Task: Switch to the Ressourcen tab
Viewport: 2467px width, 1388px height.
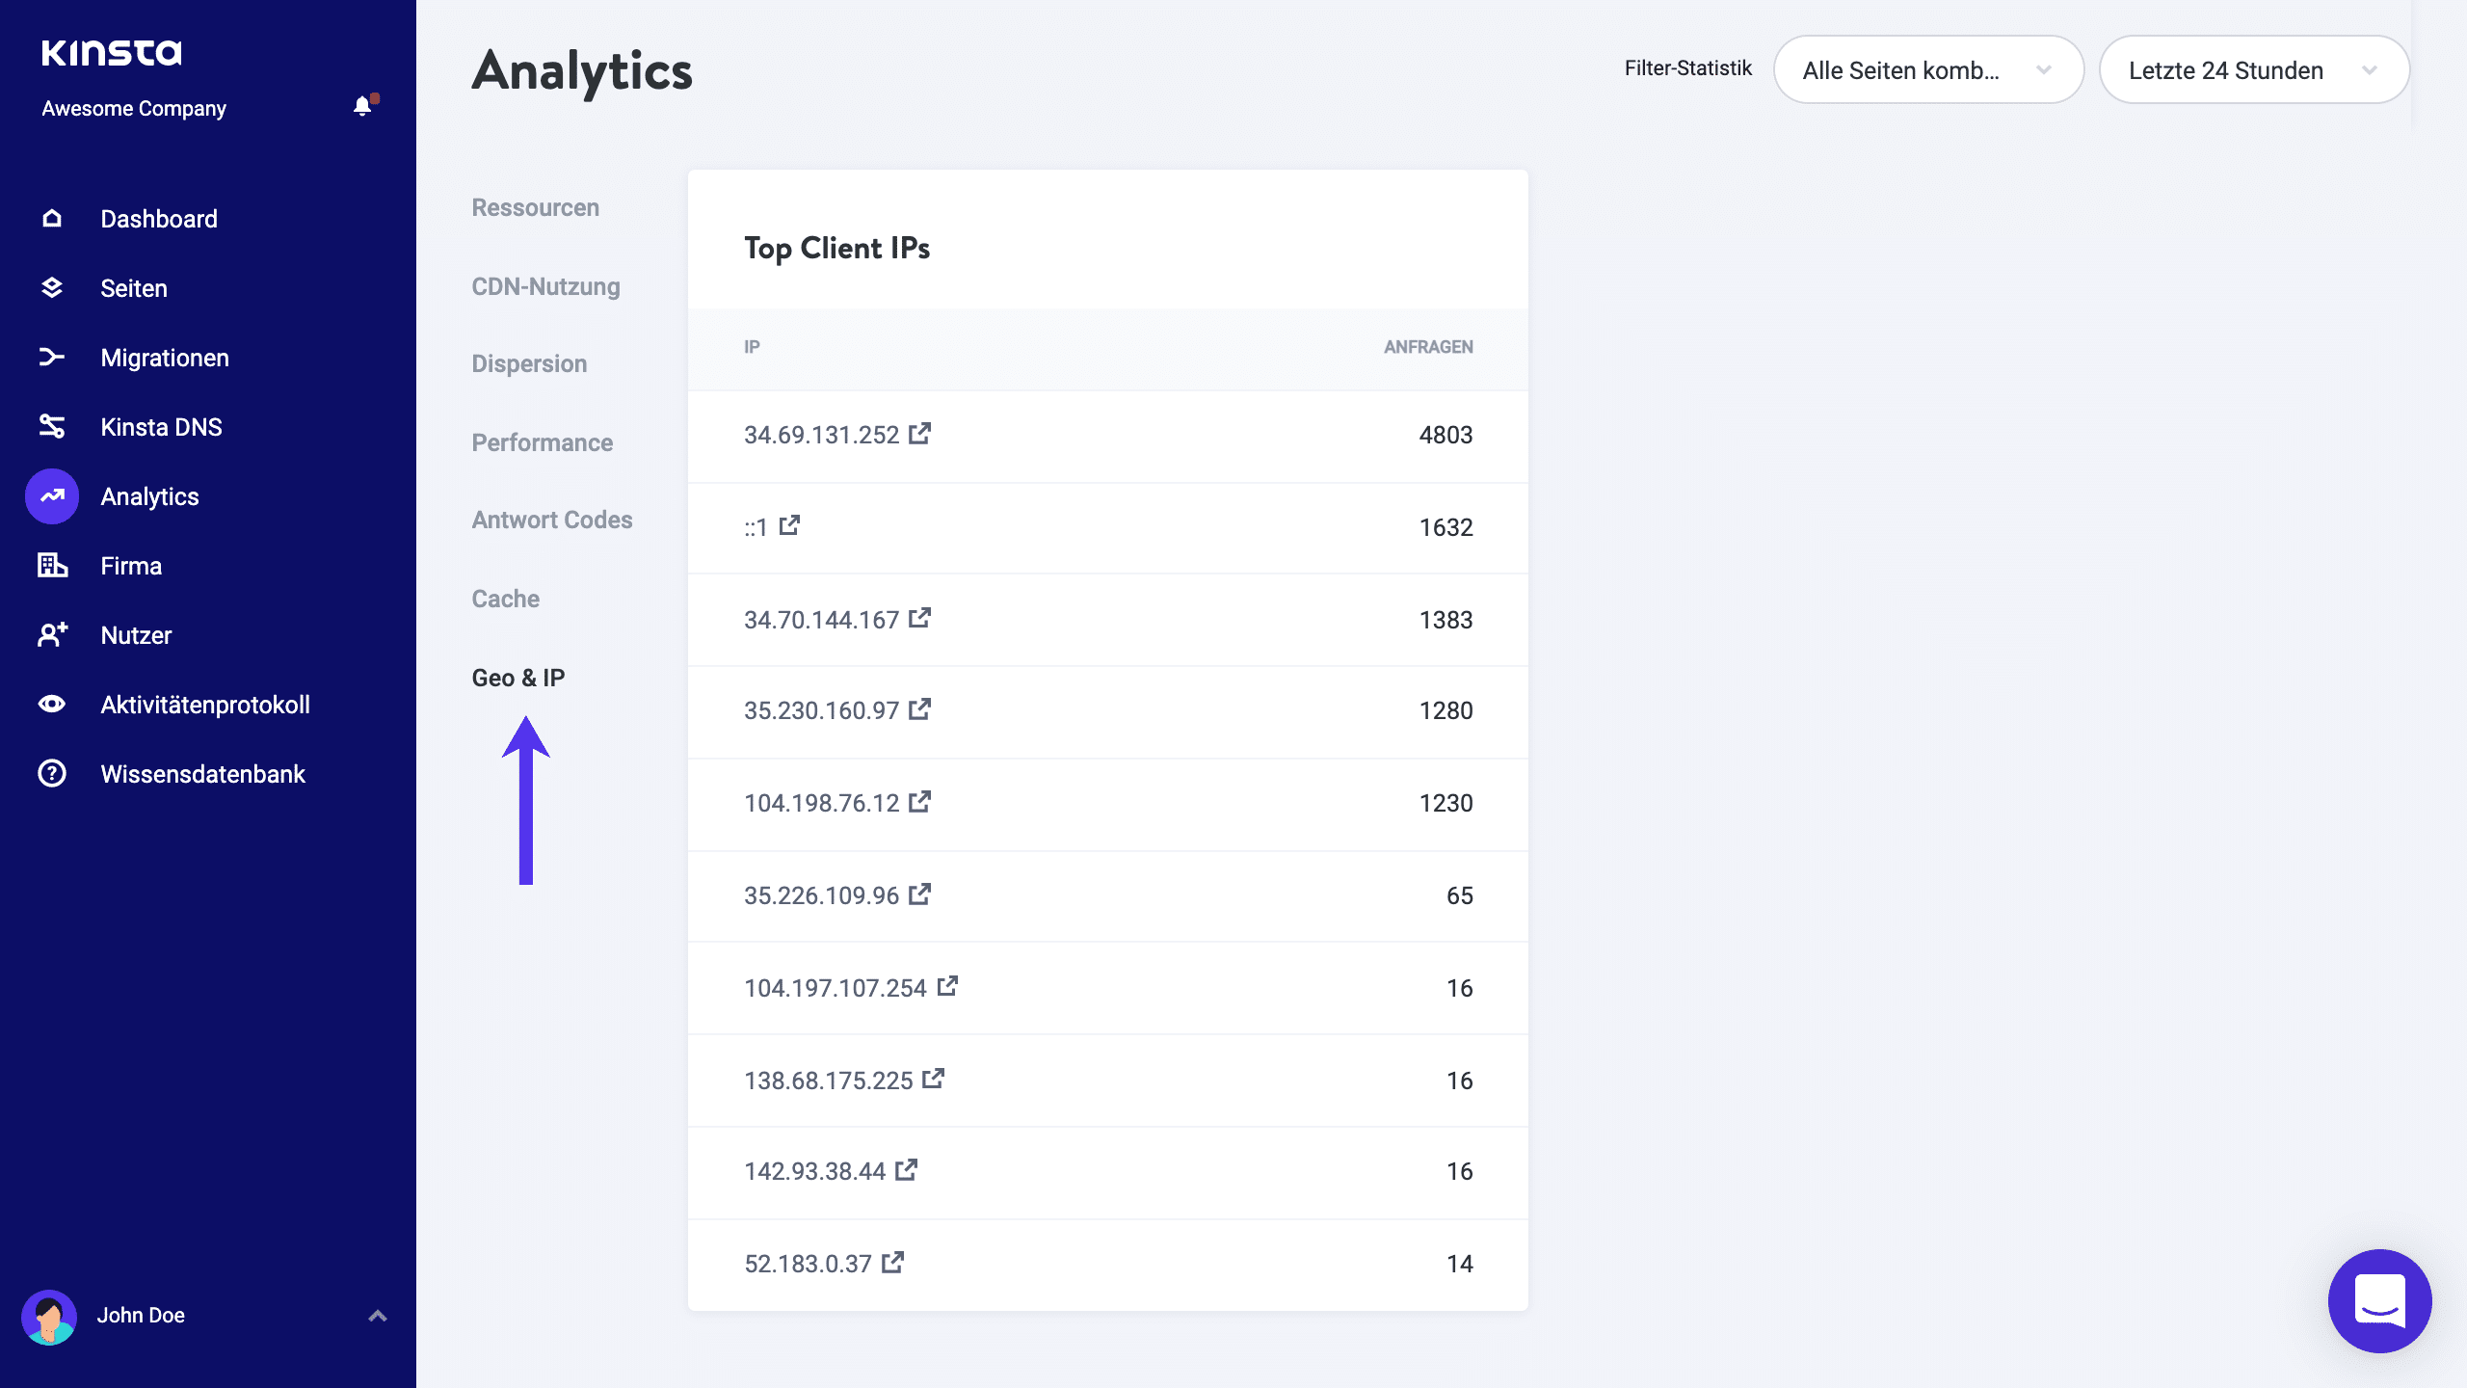Action: (x=535, y=208)
